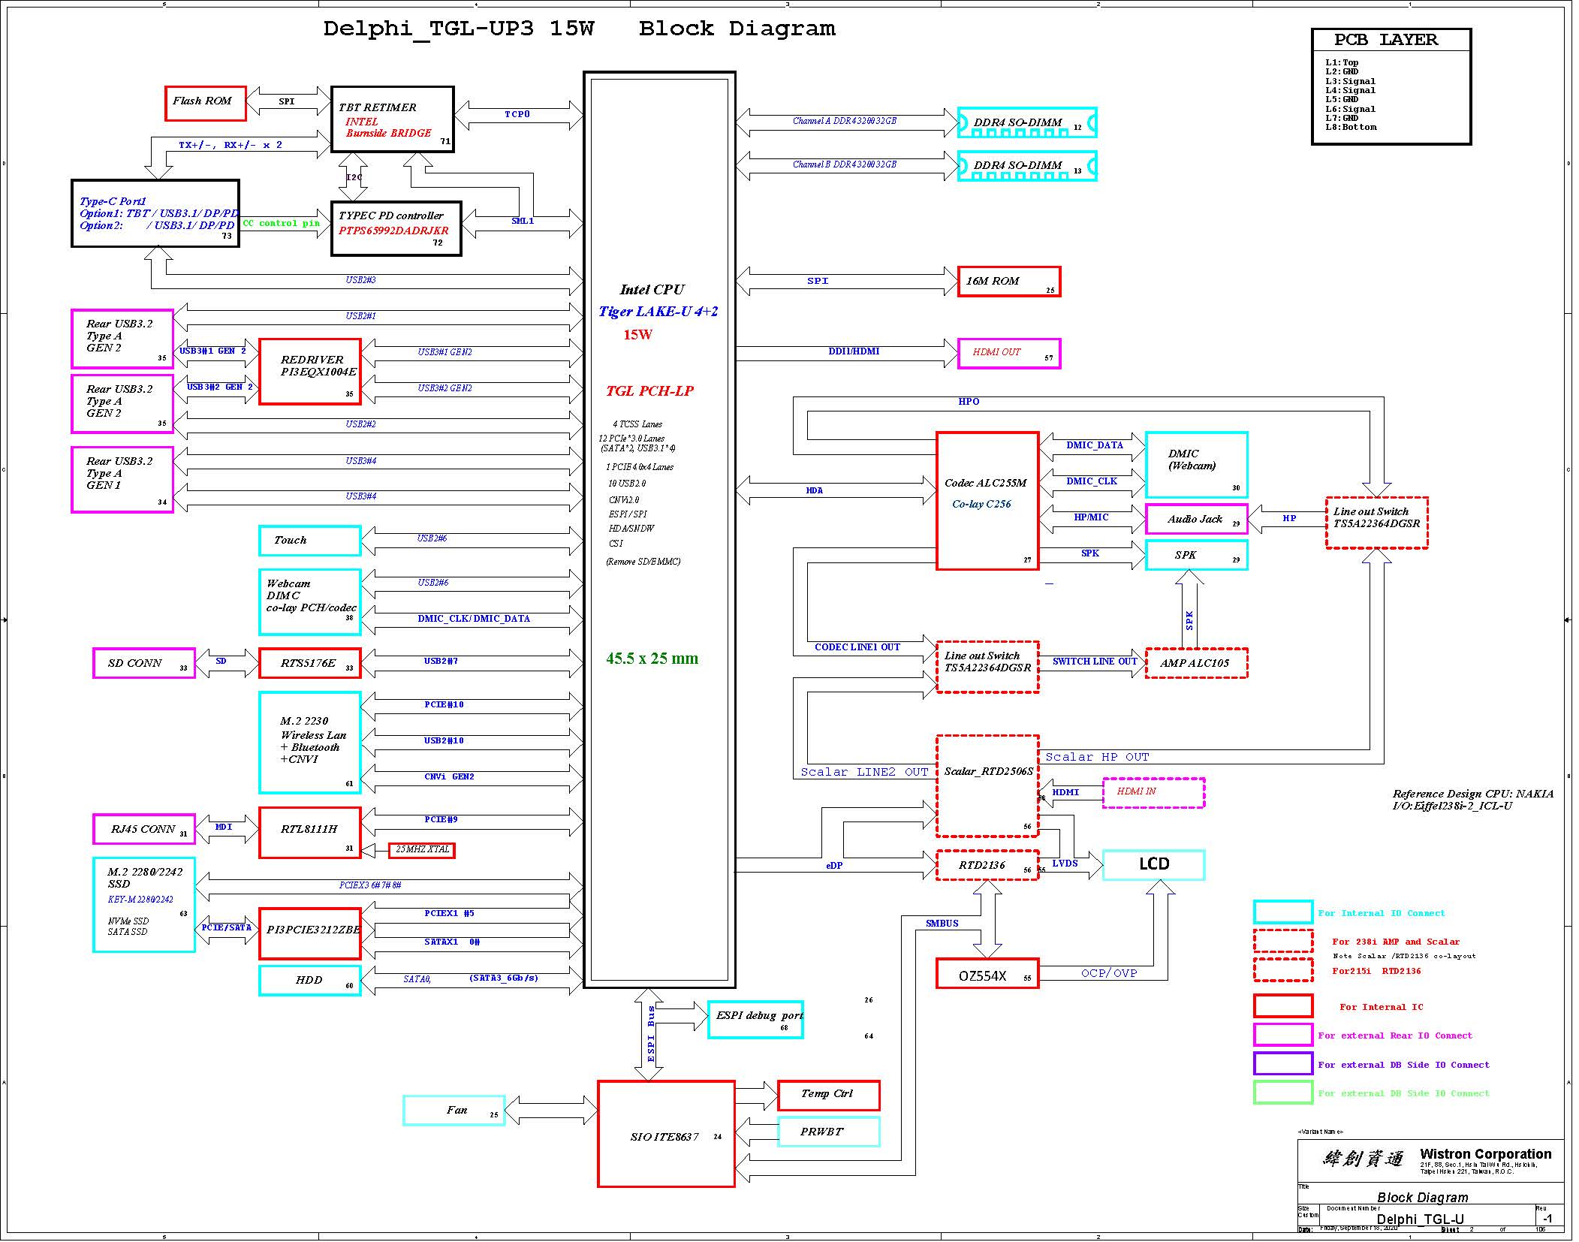Select the Fan block
This screenshot has height=1242, width=1579.
point(454,1111)
